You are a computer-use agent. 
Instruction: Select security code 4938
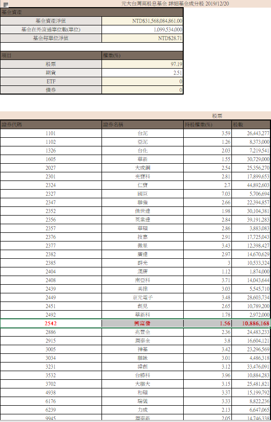click(x=51, y=393)
